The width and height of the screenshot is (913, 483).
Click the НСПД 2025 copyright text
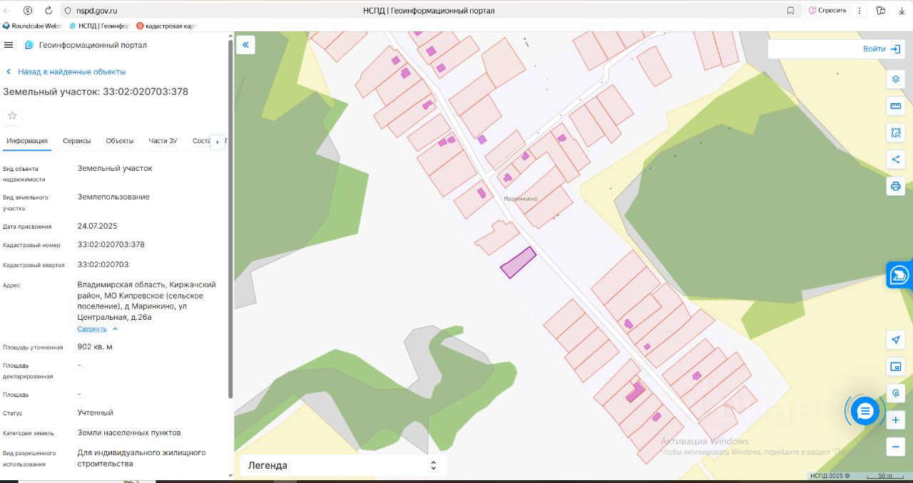click(830, 476)
